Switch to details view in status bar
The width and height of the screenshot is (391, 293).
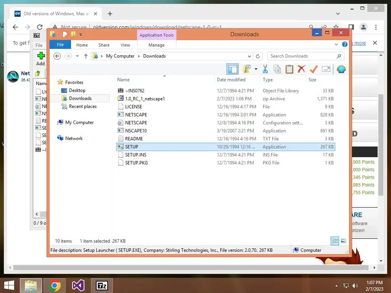tap(335, 241)
